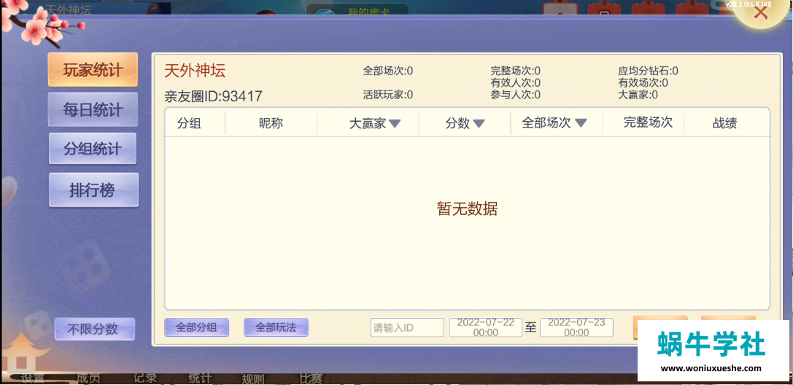This screenshot has height=385, width=793.
Task: Click the 分组 column header
Action: click(x=189, y=123)
